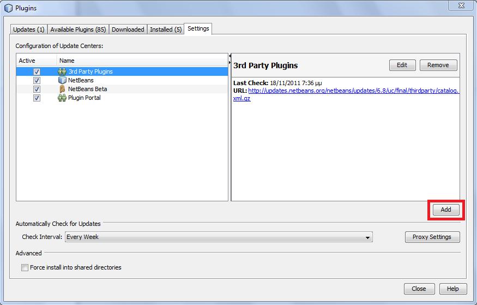Toggle Active checkbox for Plugin Portal
The height and width of the screenshot is (305, 477).
click(37, 98)
